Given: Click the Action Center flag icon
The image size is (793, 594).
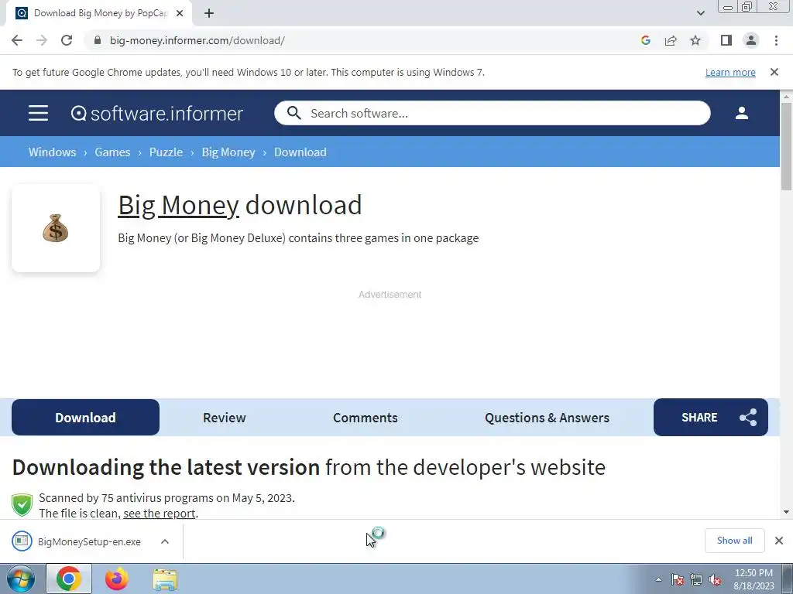Looking at the screenshot, I should (678, 579).
